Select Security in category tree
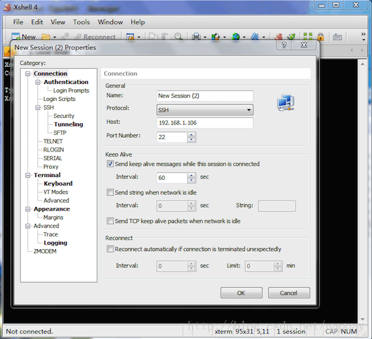The image size is (372, 339). [64, 116]
